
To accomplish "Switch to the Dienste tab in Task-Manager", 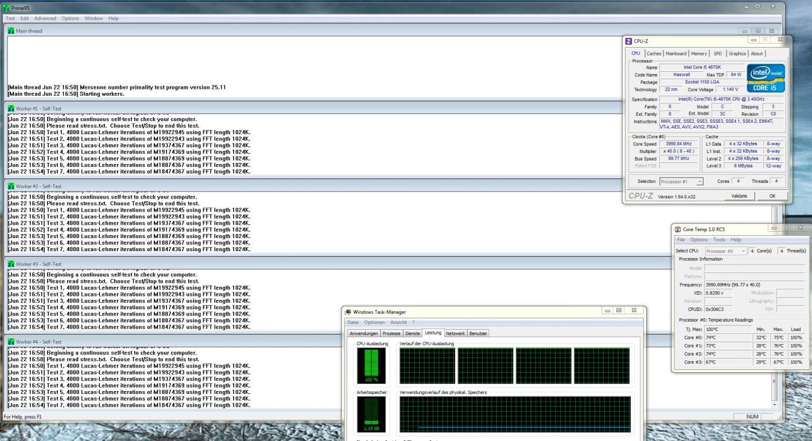I will [413, 333].
